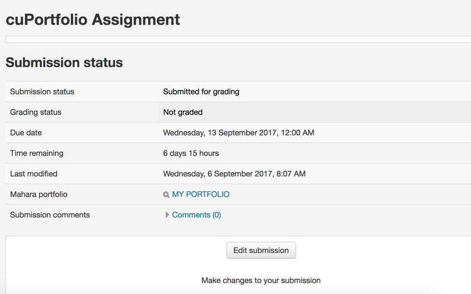Screen dimensions: 471x294
Task: Select the Submission comments row label
Action: [50, 215]
